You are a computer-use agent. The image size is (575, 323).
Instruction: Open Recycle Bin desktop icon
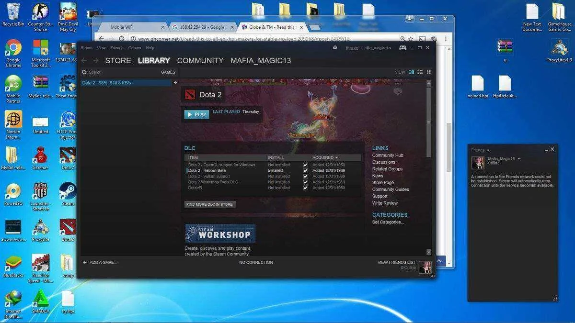click(13, 11)
